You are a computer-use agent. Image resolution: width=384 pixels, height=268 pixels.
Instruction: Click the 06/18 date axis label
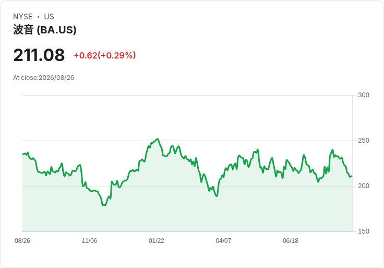point(291,241)
